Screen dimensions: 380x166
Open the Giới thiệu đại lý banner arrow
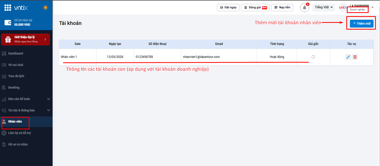coord(45,39)
